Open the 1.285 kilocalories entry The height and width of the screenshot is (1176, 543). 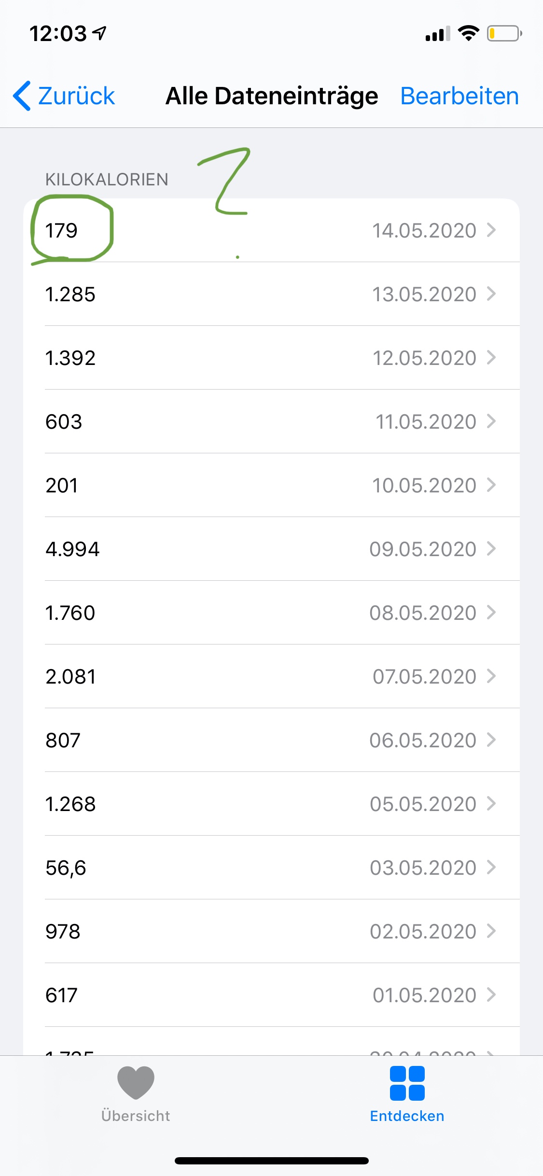coord(271,294)
